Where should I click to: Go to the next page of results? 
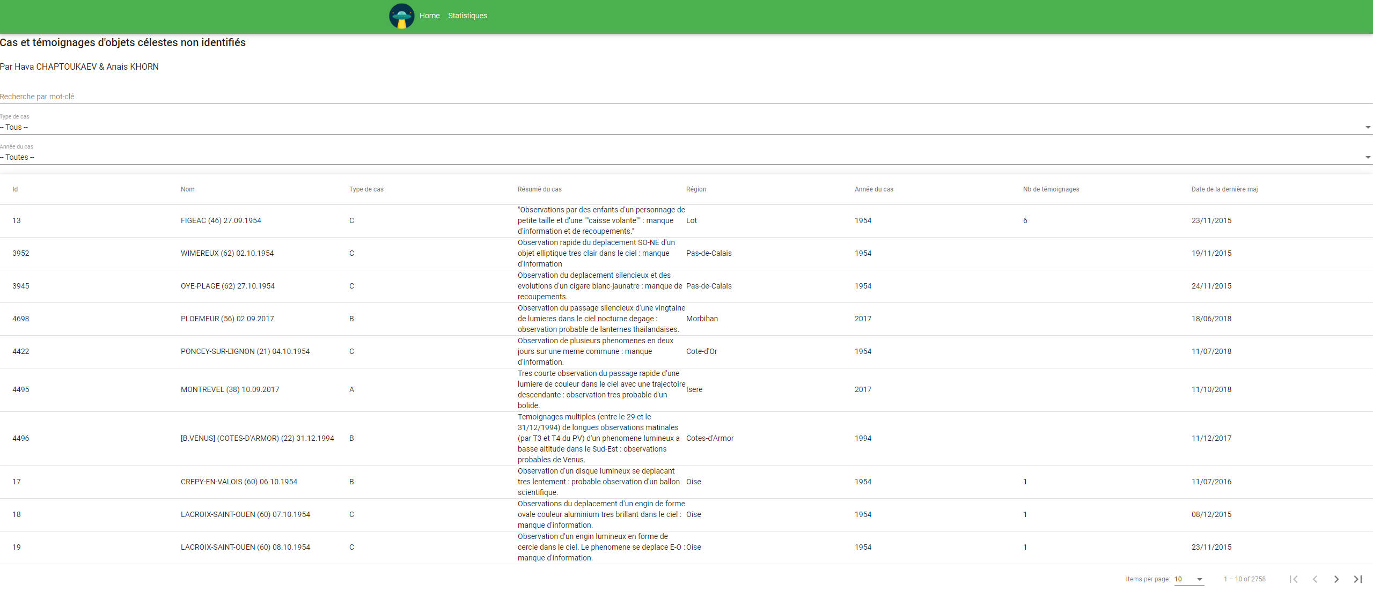coord(1337,579)
